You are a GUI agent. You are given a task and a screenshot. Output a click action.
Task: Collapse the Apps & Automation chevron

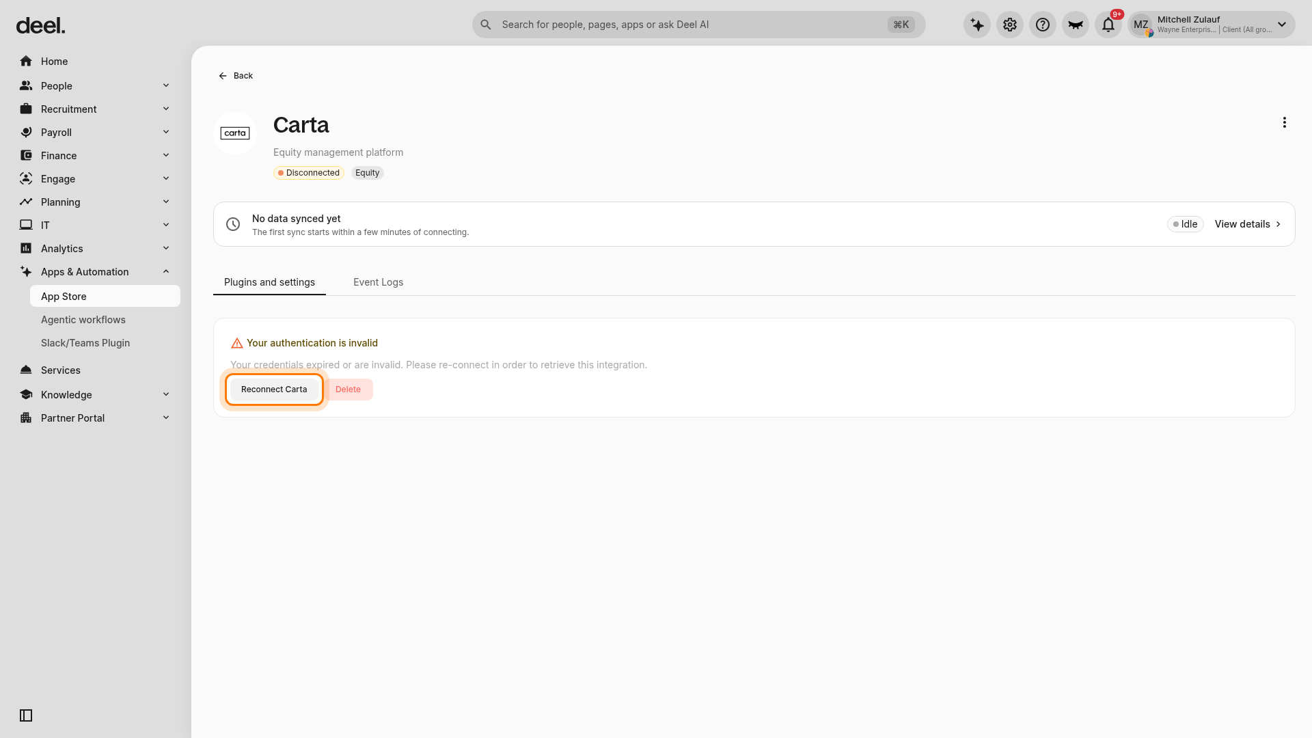[166, 271]
